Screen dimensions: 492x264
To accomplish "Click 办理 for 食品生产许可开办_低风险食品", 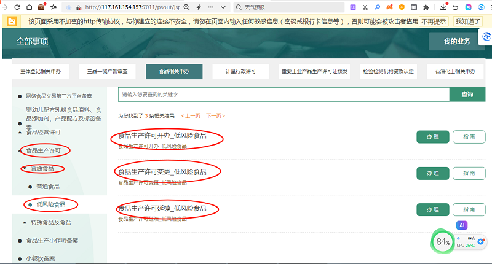I will [432, 137].
